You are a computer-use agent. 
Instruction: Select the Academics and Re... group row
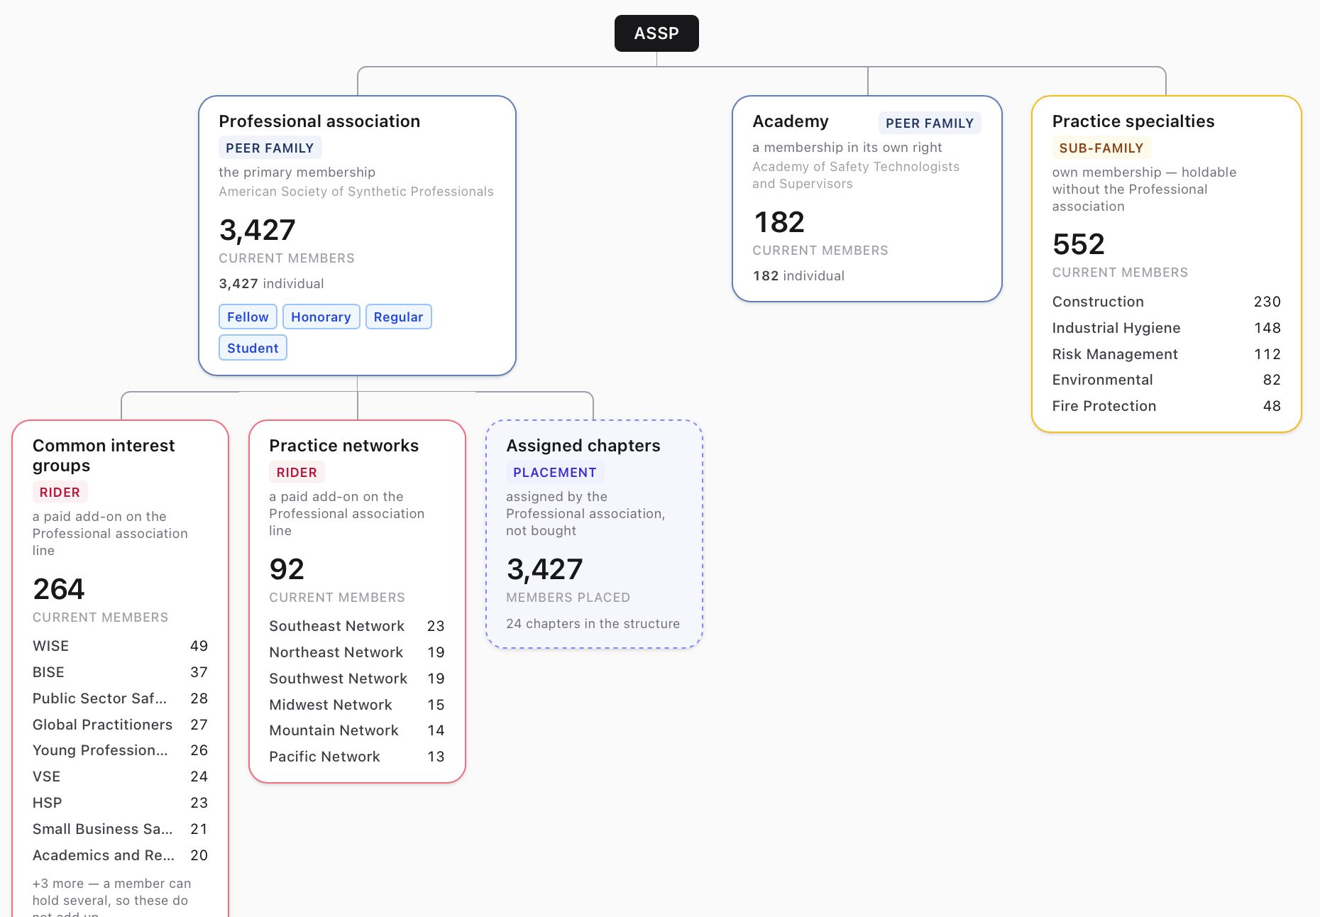(120, 855)
